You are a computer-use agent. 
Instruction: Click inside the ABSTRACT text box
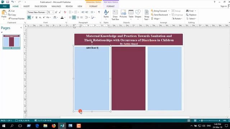92,78
